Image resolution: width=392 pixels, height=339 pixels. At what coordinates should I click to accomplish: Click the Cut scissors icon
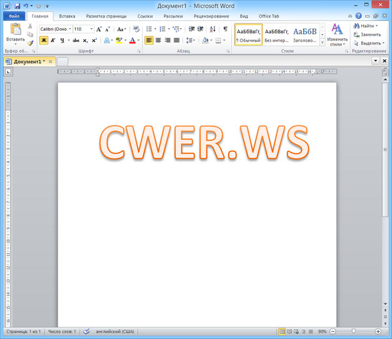(x=30, y=26)
